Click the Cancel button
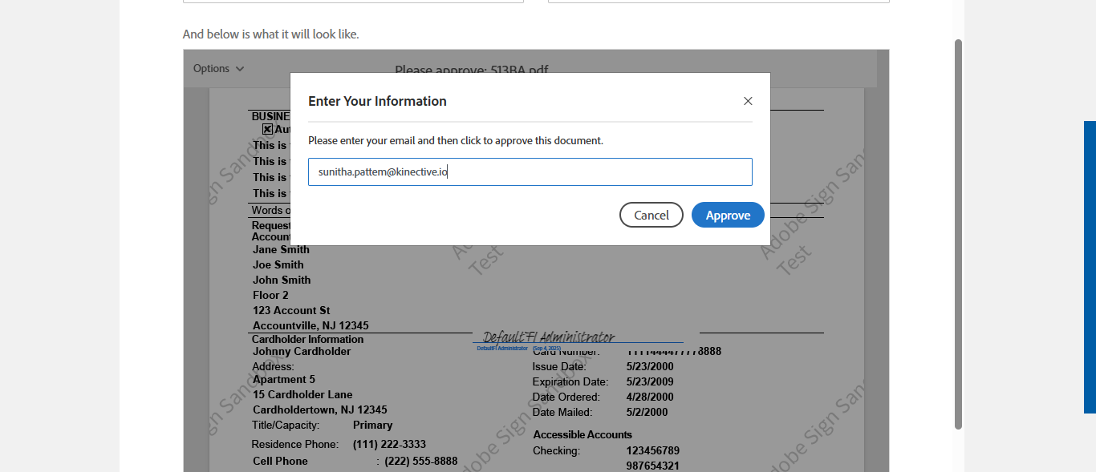1096x472 pixels. [x=652, y=215]
